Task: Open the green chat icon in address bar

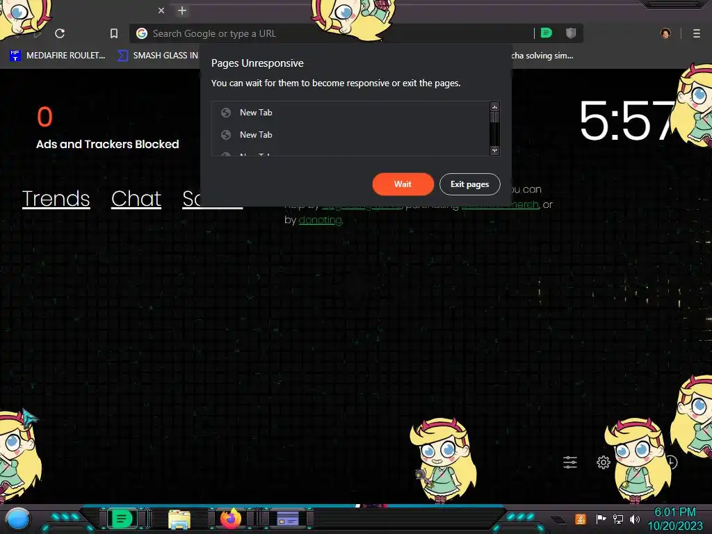Action: [547, 33]
